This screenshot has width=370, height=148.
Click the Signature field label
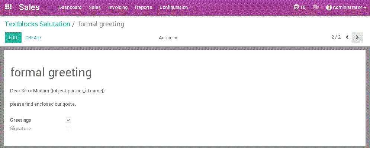(20, 128)
